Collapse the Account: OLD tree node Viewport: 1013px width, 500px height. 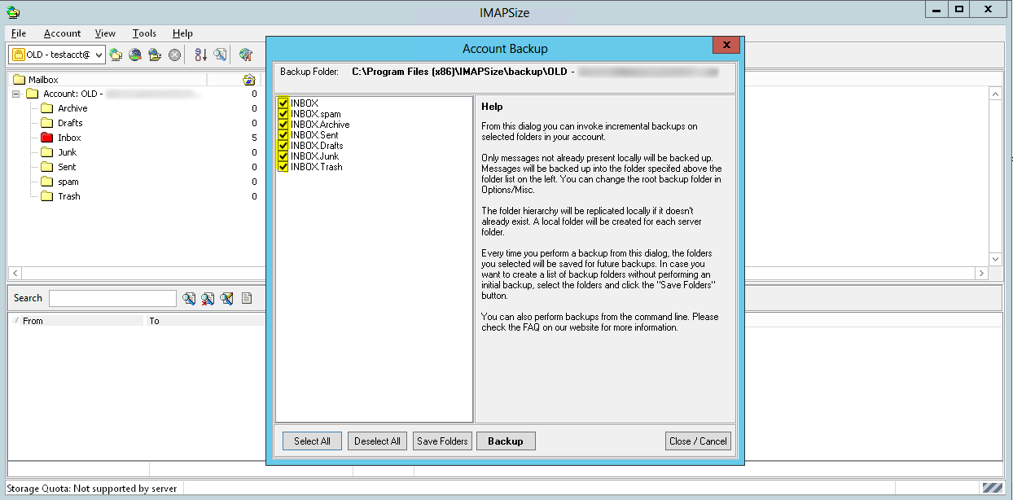coord(15,94)
